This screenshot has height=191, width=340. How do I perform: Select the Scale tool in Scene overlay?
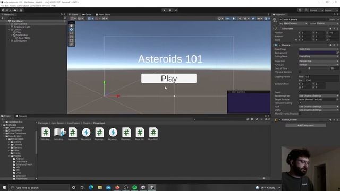(x=71, y=37)
